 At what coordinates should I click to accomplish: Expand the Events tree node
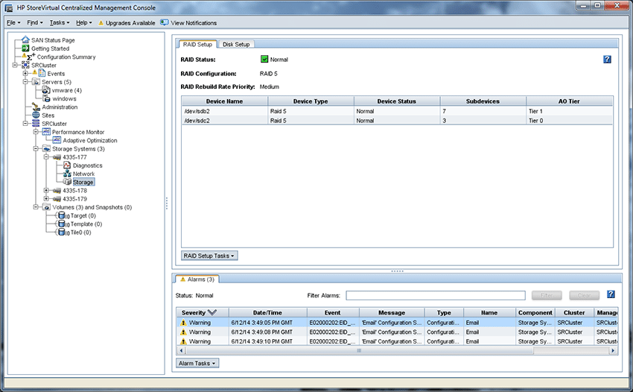click(x=25, y=74)
